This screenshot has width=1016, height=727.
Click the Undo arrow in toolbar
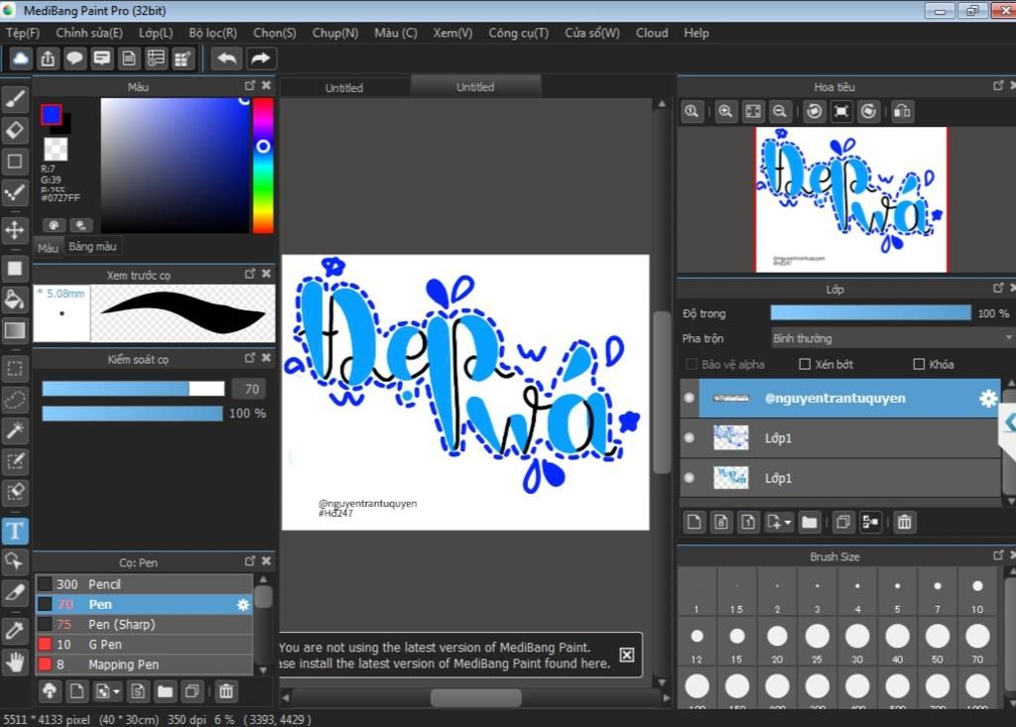pyautogui.click(x=227, y=59)
